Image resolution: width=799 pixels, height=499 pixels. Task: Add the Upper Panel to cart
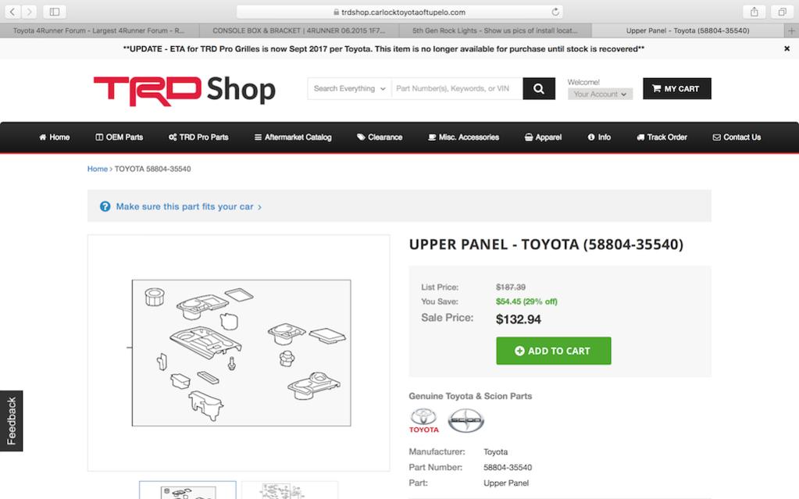[x=554, y=351]
